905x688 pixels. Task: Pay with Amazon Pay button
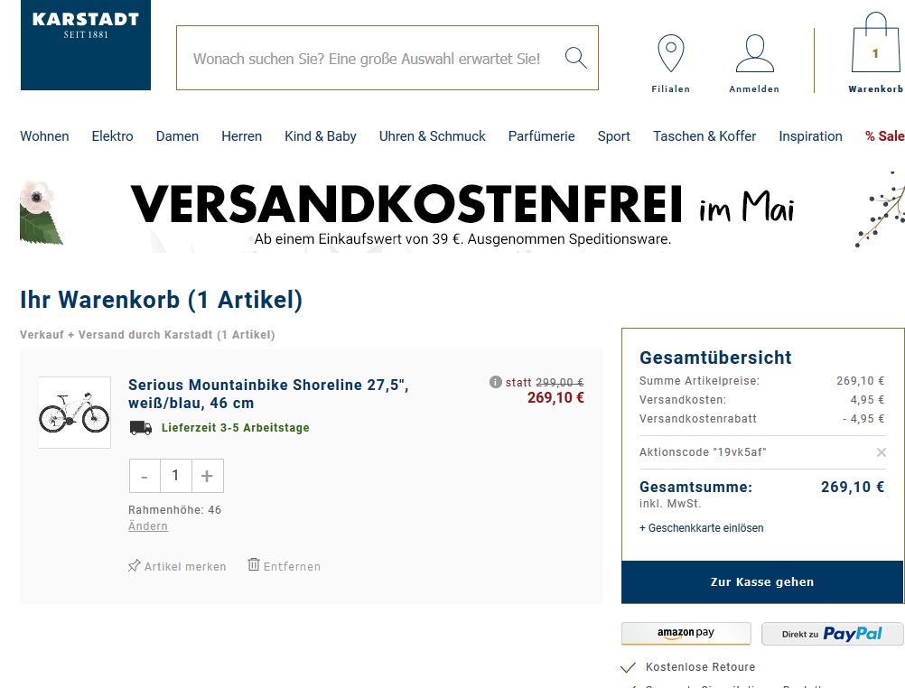[x=686, y=634]
